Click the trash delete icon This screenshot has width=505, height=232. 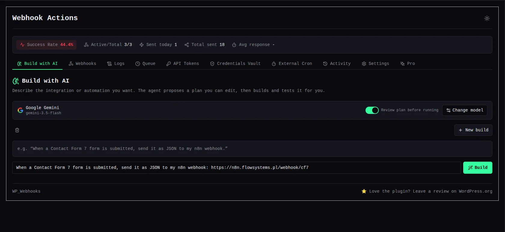(17, 130)
